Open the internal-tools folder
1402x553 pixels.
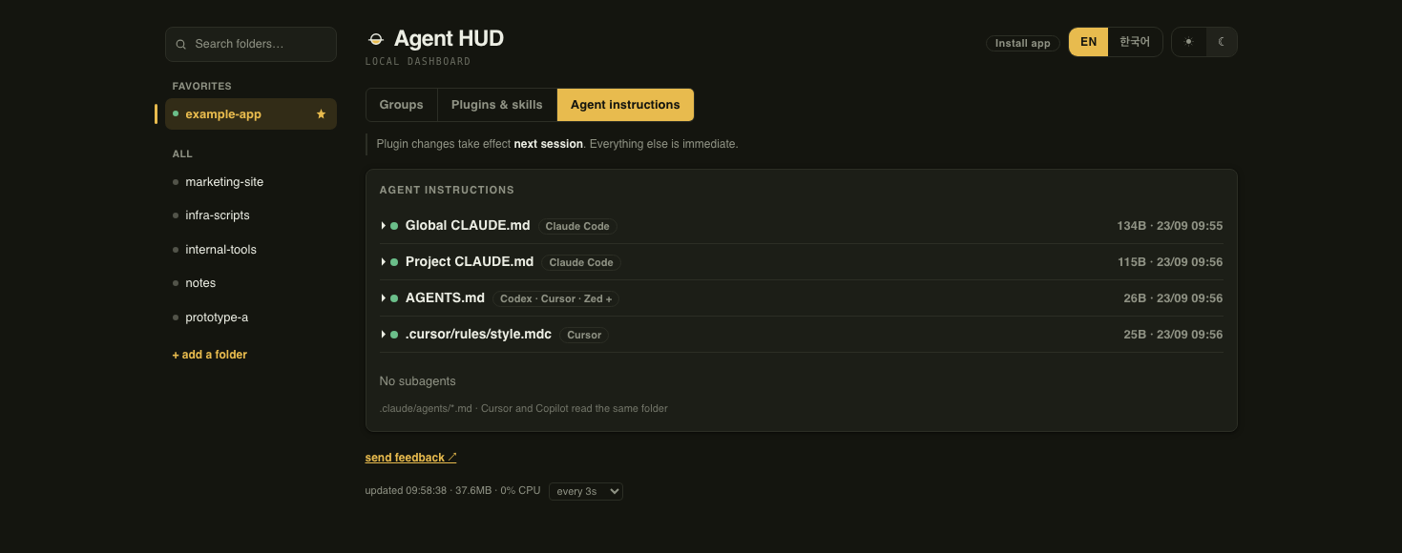coord(251,250)
